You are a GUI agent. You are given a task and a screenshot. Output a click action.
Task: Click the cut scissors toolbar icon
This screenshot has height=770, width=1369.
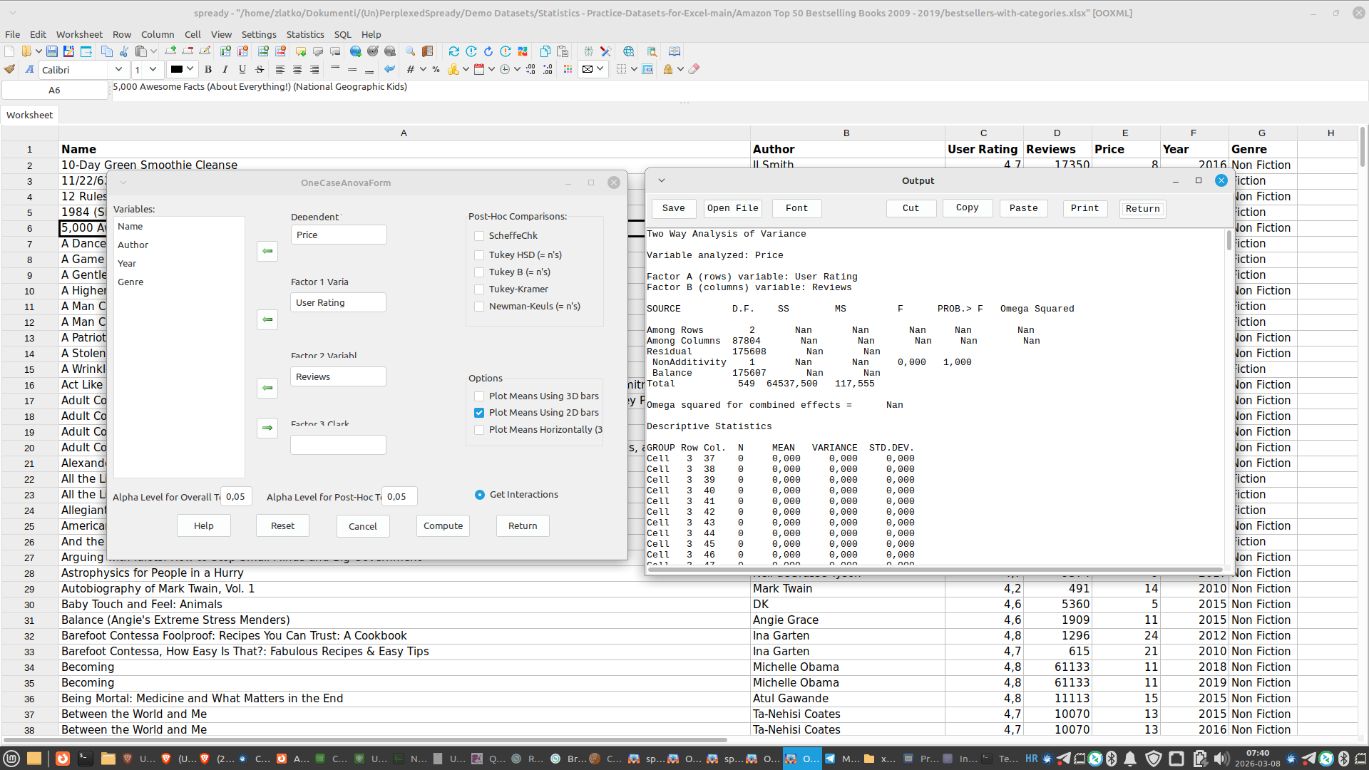(x=124, y=51)
